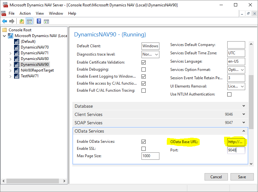
Task: Click the settings pane vertical scrollbar thumb
Action: (251, 102)
